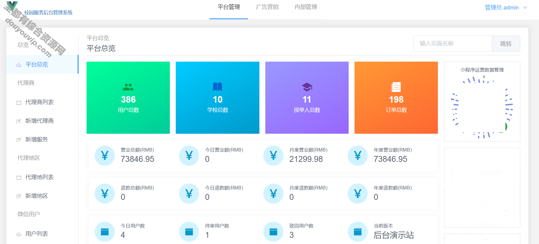The width and height of the screenshot is (539, 244).
Task: Click chart icon next to 平台总览 menu
Action: pos(19,65)
